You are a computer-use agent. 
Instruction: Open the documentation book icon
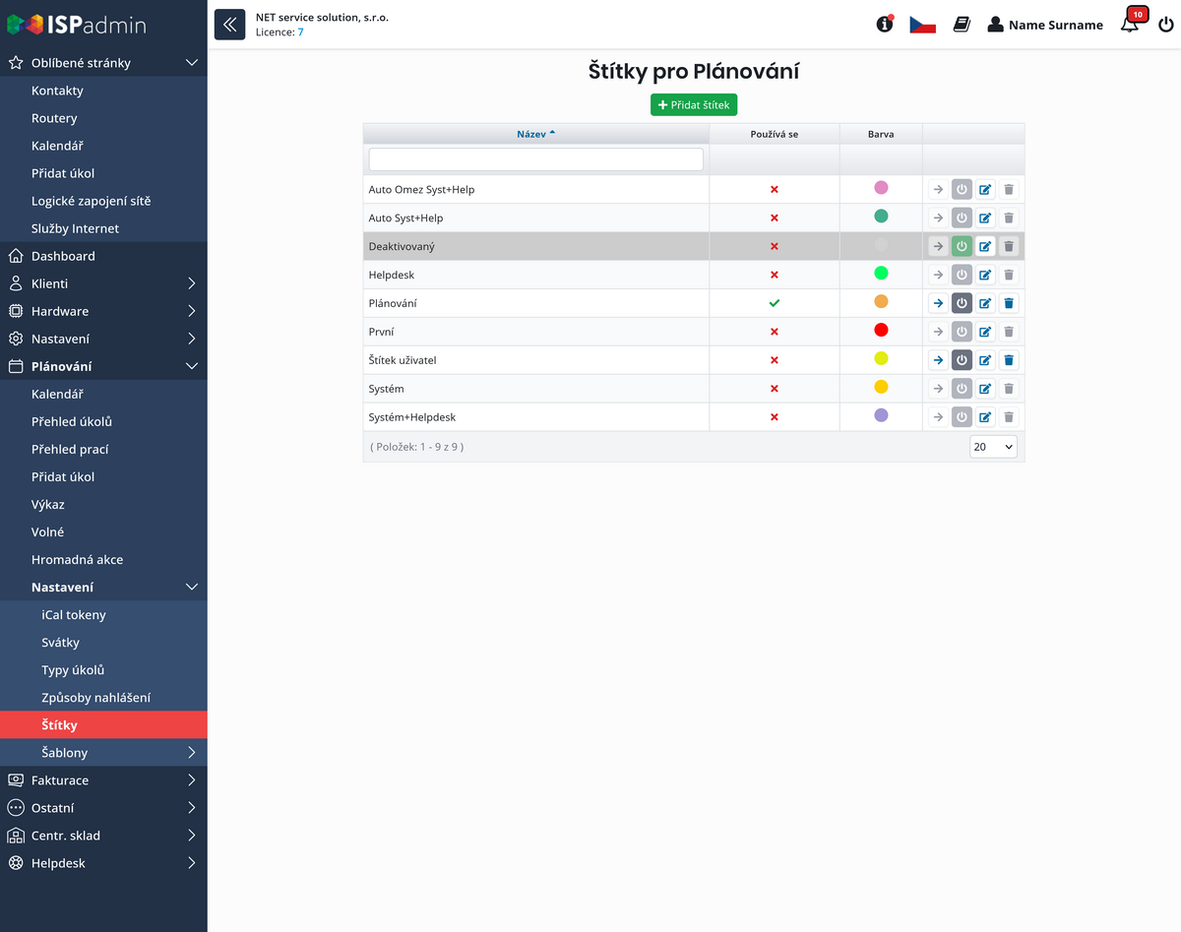pyautogui.click(x=962, y=25)
